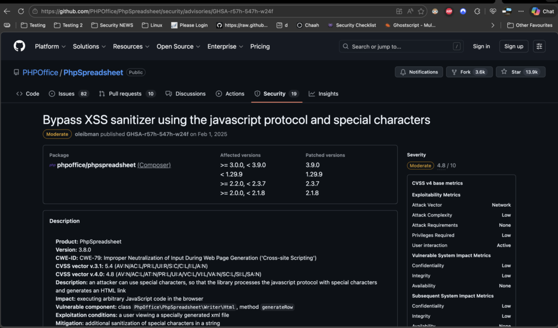This screenshot has height=328, width=558.
Task: Star the PhpSpreadsheet repository
Action: (x=520, y=72)
